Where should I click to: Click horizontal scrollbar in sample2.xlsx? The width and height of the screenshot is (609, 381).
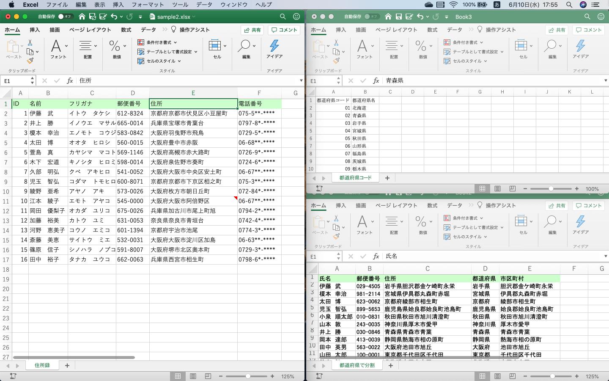(x=74, y=358)
